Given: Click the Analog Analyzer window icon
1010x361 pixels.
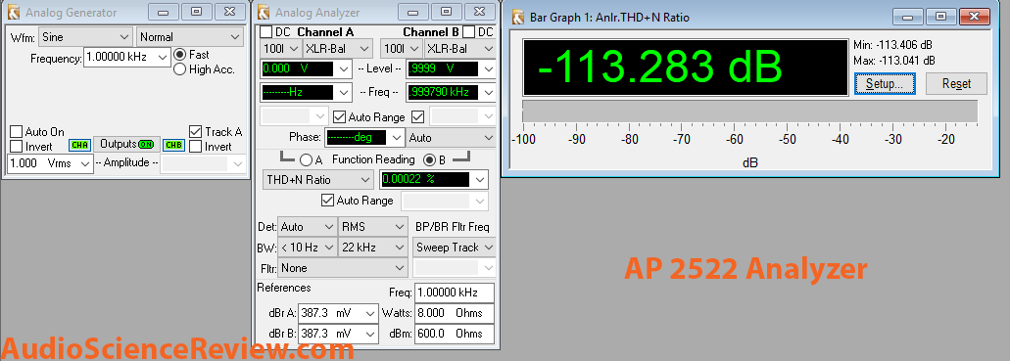Looking at the screenshot, I should coord(263,13).
